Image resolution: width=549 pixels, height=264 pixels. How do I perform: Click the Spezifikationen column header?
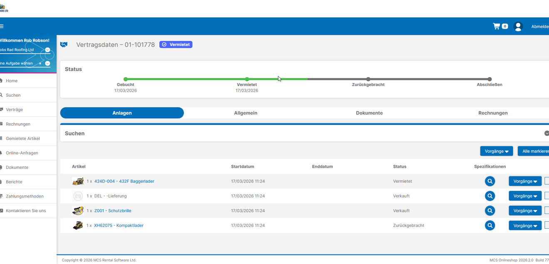[490, 166]
